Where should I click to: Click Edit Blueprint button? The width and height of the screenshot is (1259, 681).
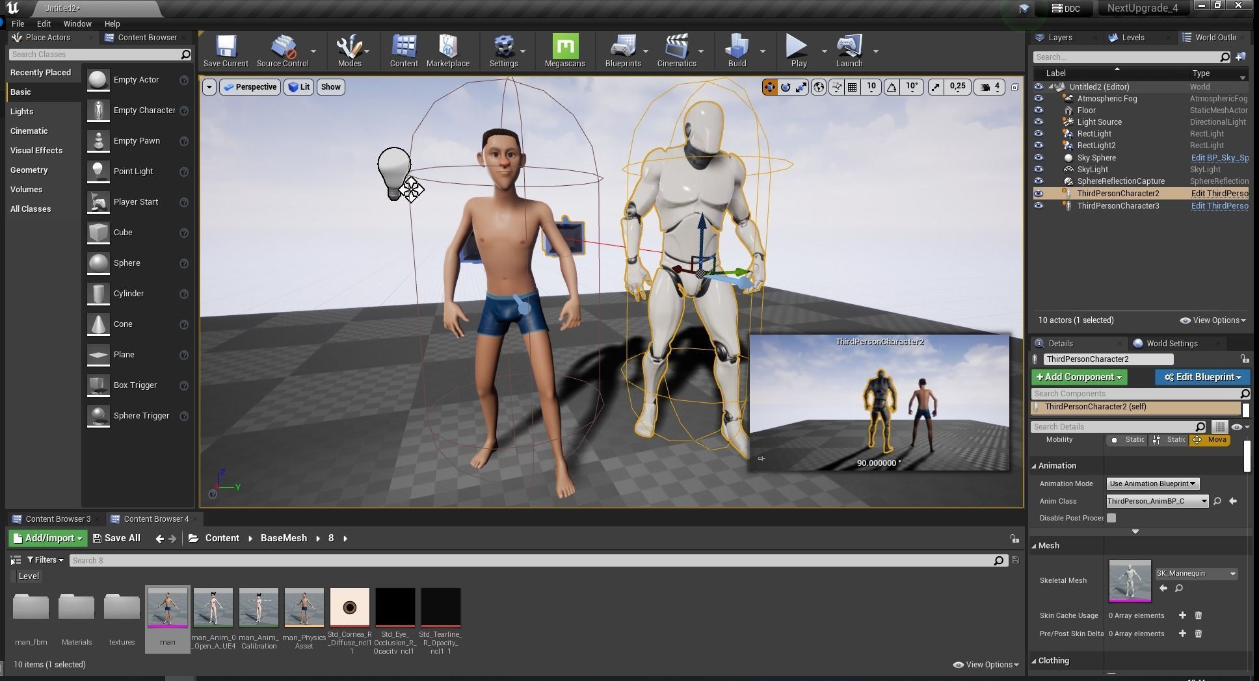tap(1202, 377)
